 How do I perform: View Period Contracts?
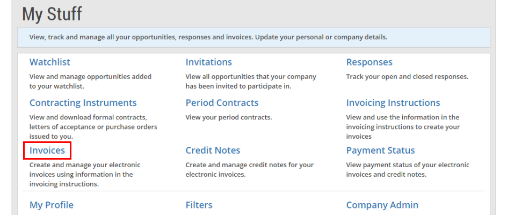[x=222, y=103]
